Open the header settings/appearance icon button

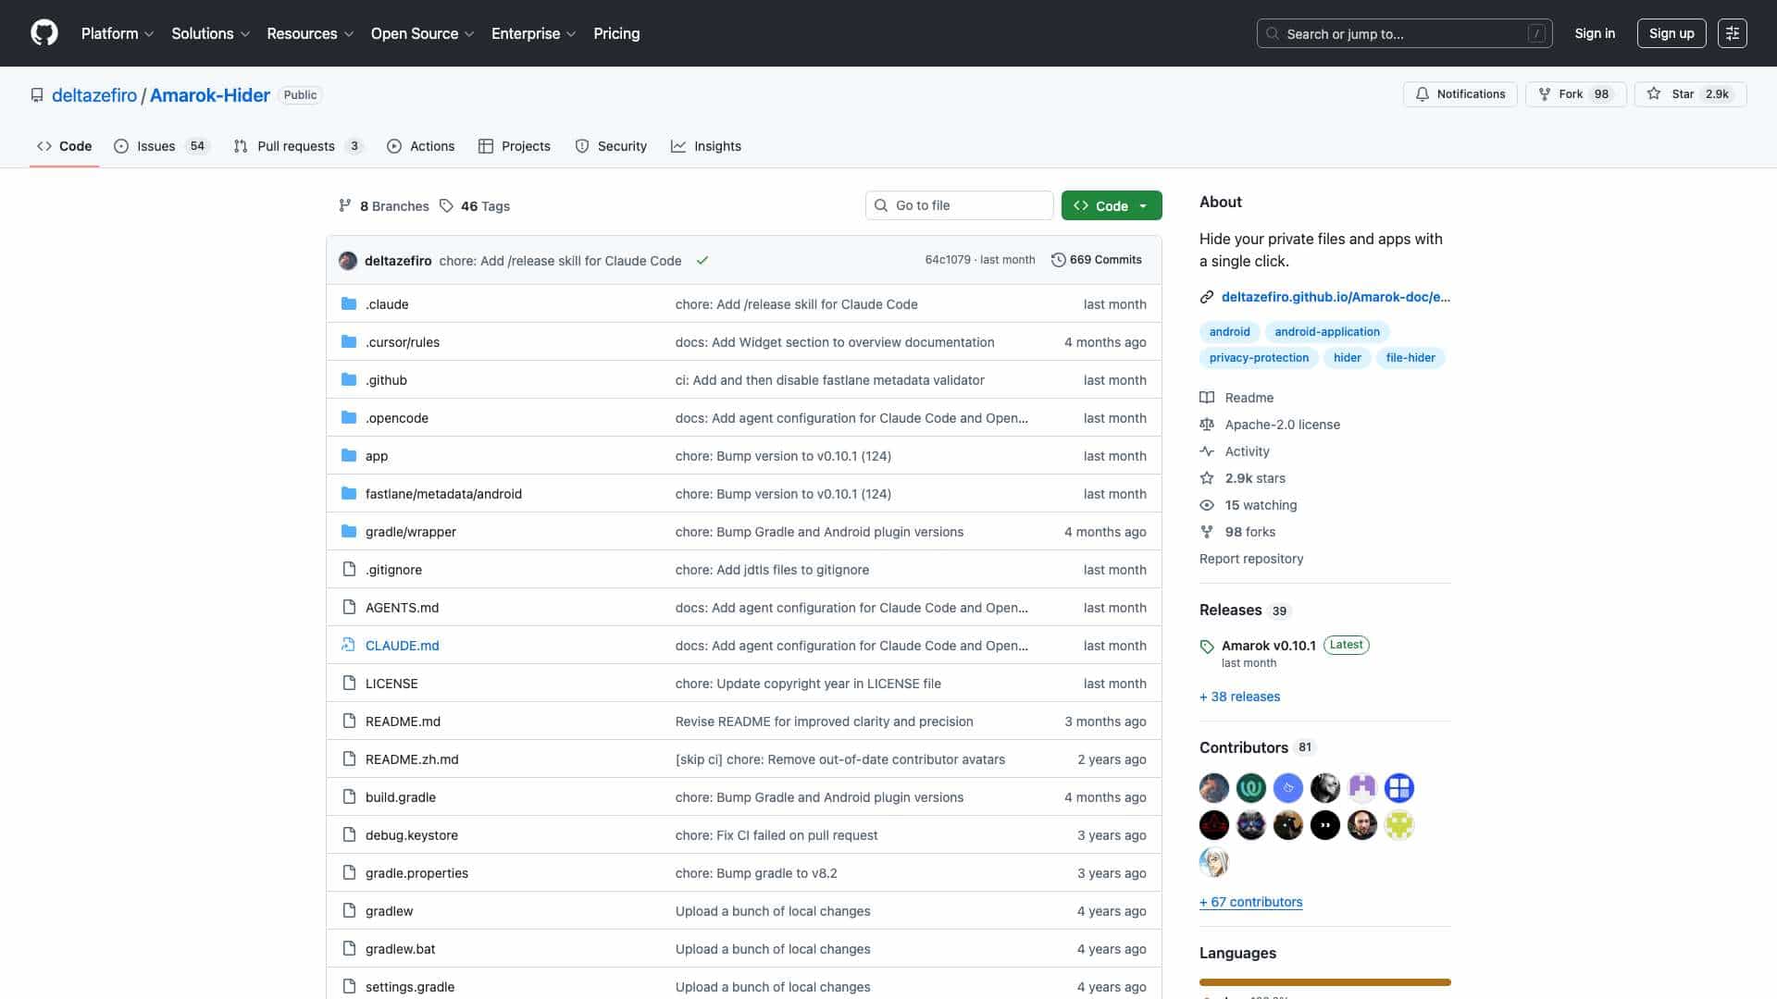1732,33
